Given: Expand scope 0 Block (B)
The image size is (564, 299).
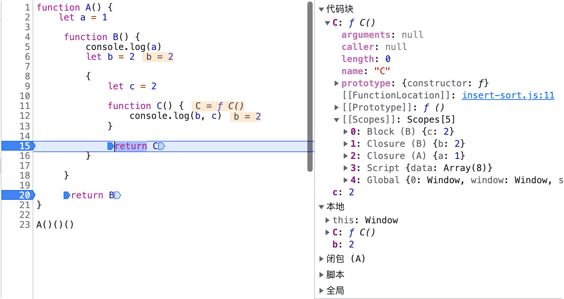Looking at the screenshot, I should pos(346,132).
